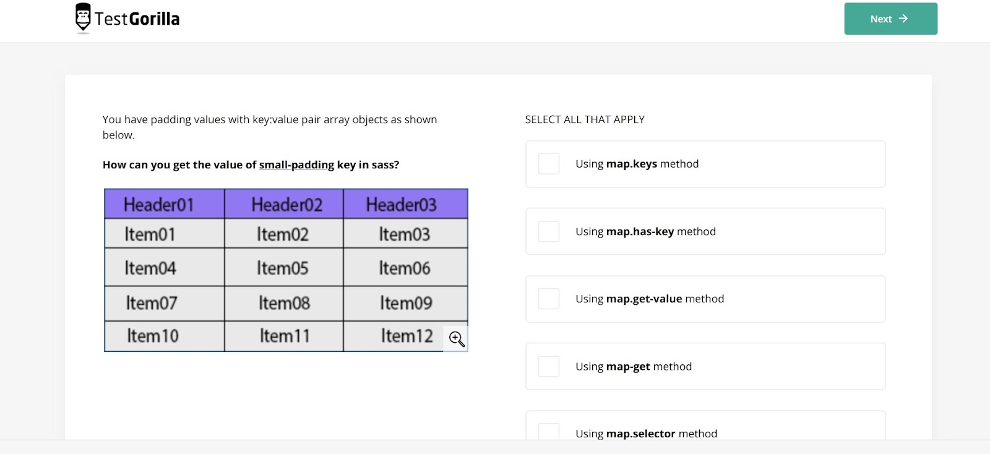The width and height of the screenshot is (990, 454).
Task: Pick the 'Using map.get-value method' answer text
Action: tap(649, 299)
